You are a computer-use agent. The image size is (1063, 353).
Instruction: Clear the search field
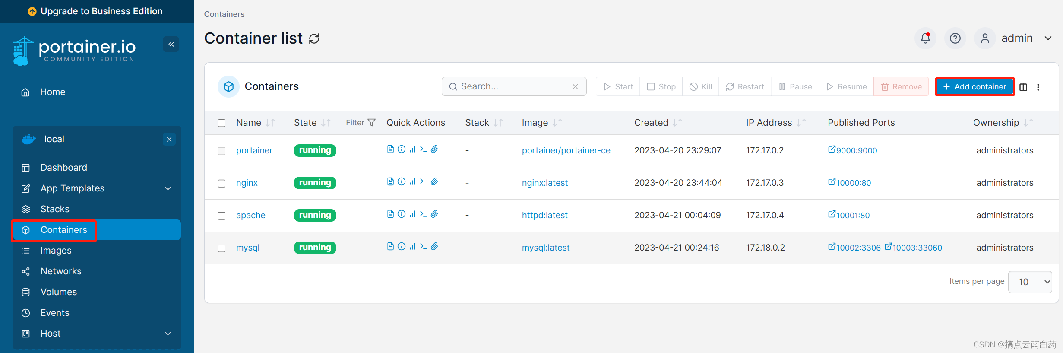575,87
